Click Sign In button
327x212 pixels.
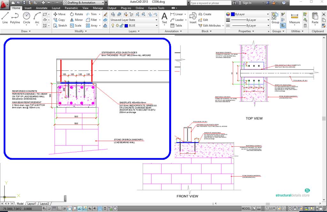point(245,3)
